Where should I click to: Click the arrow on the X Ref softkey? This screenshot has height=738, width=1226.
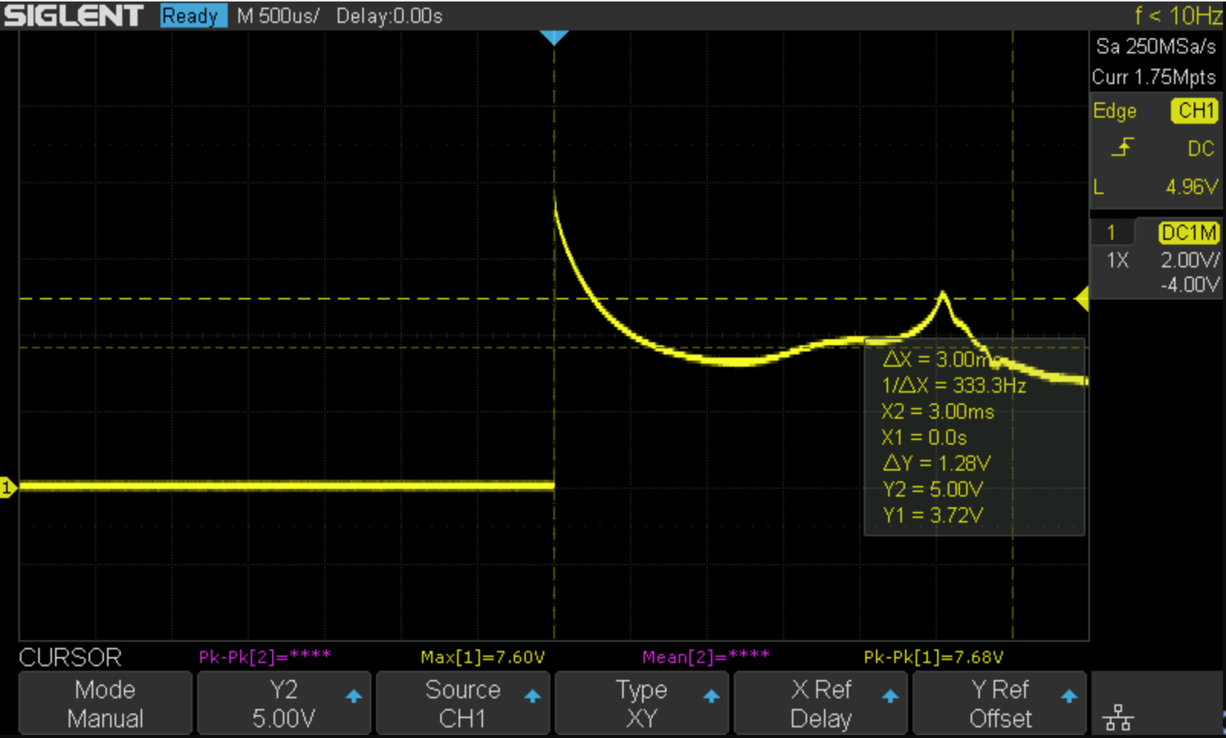coord(890,696)
